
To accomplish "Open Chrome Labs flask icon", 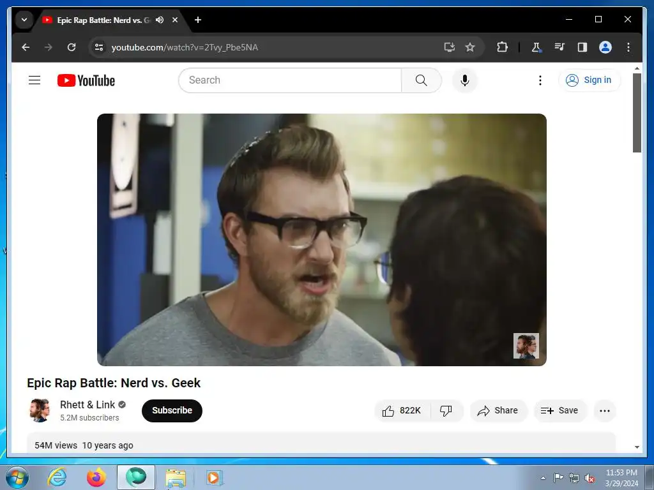I will click(x=536, y=47).
